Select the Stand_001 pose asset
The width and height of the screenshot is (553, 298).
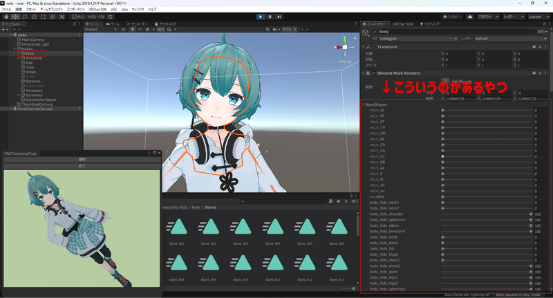[176, 230]
